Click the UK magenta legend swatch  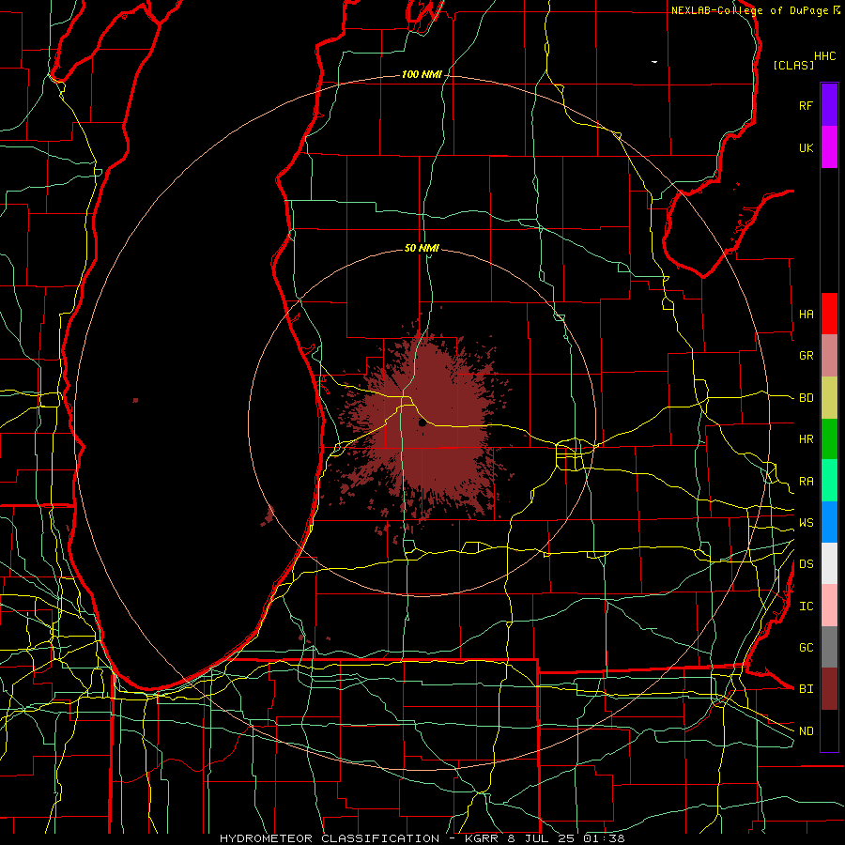click(829, 147)
